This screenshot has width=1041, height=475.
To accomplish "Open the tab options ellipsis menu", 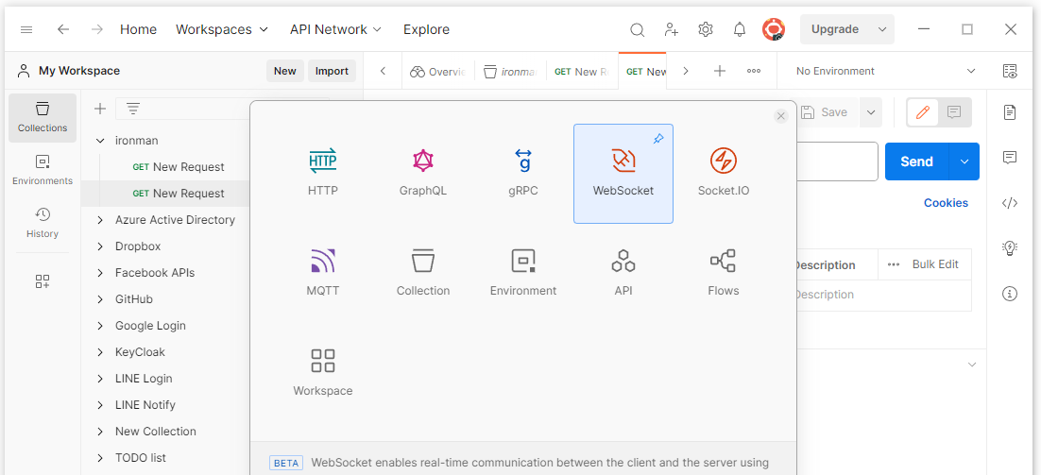I will click(754, 71).
